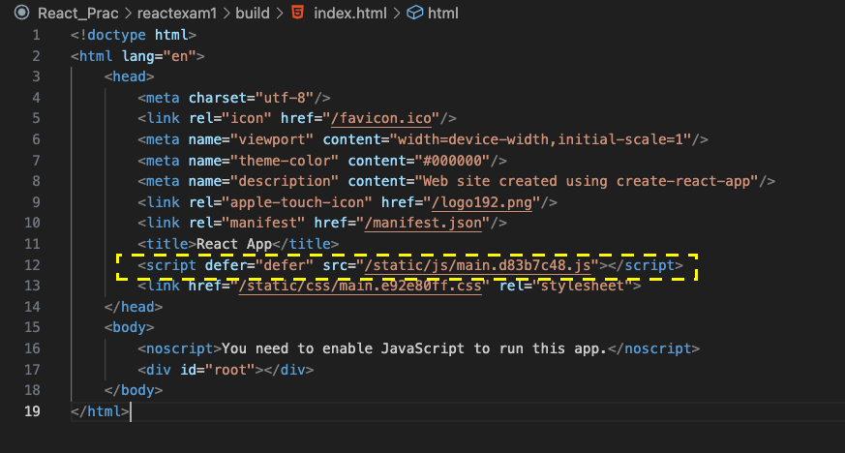845x453 pixels.
Task: Click the cube symbol icon before html
Action: (x=414, y=13)
